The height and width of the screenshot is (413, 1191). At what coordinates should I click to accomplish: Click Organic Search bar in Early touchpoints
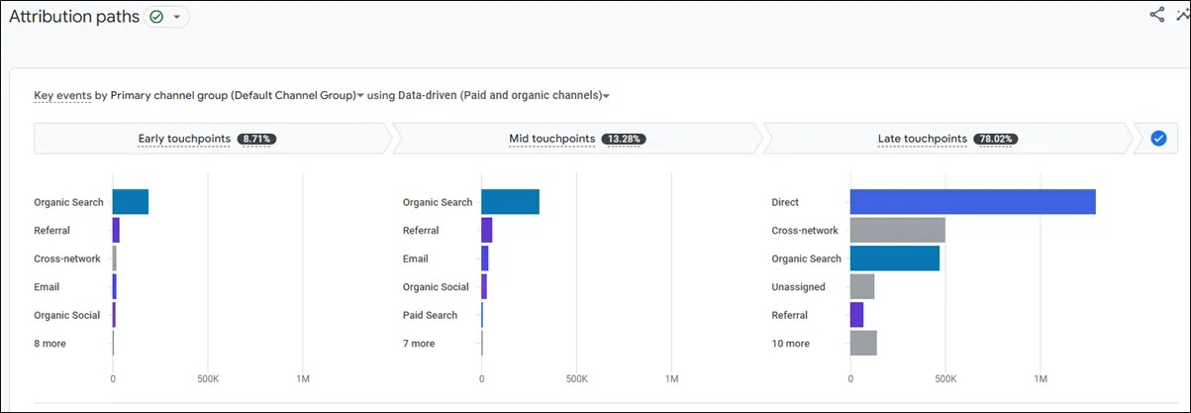pyautogui.click(x=130, y=202)
